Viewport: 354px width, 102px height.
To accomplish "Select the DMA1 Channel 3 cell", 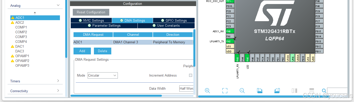I will (x=133, y=42).
